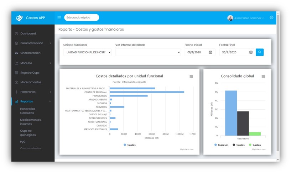Expand the Juan Pablo Sanchez user menu
Screen dimensions: 291x173
coord(246,18)
